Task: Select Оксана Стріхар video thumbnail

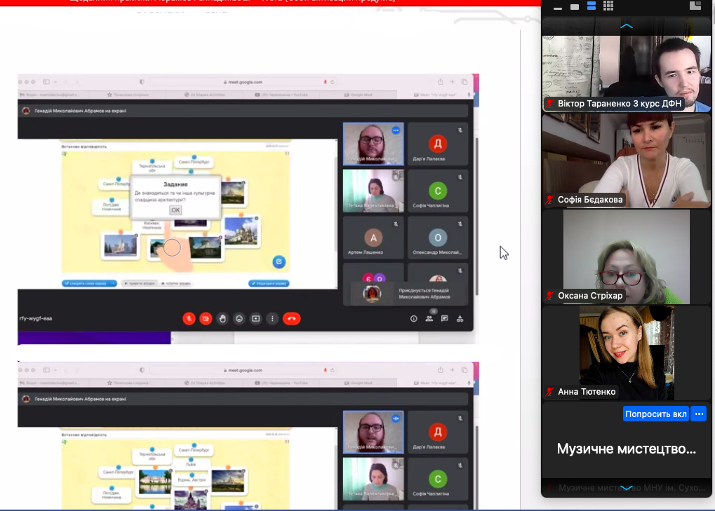Action: (627, 257)
